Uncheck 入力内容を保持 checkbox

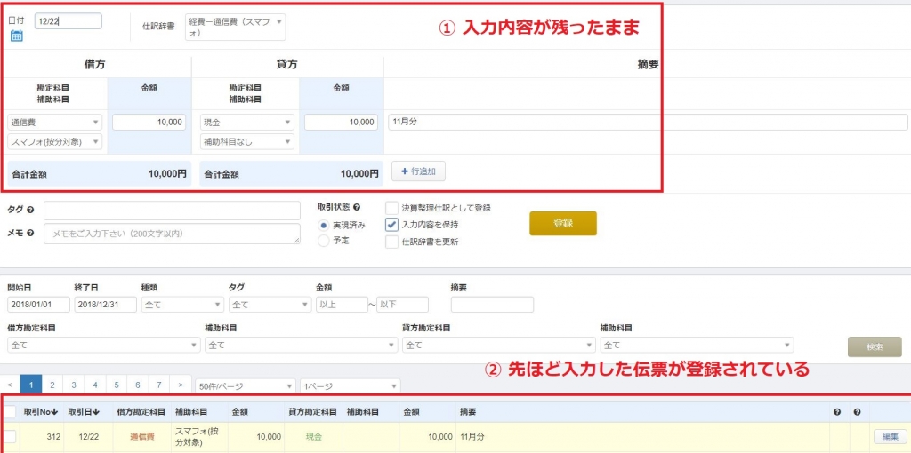click(391, 225)
